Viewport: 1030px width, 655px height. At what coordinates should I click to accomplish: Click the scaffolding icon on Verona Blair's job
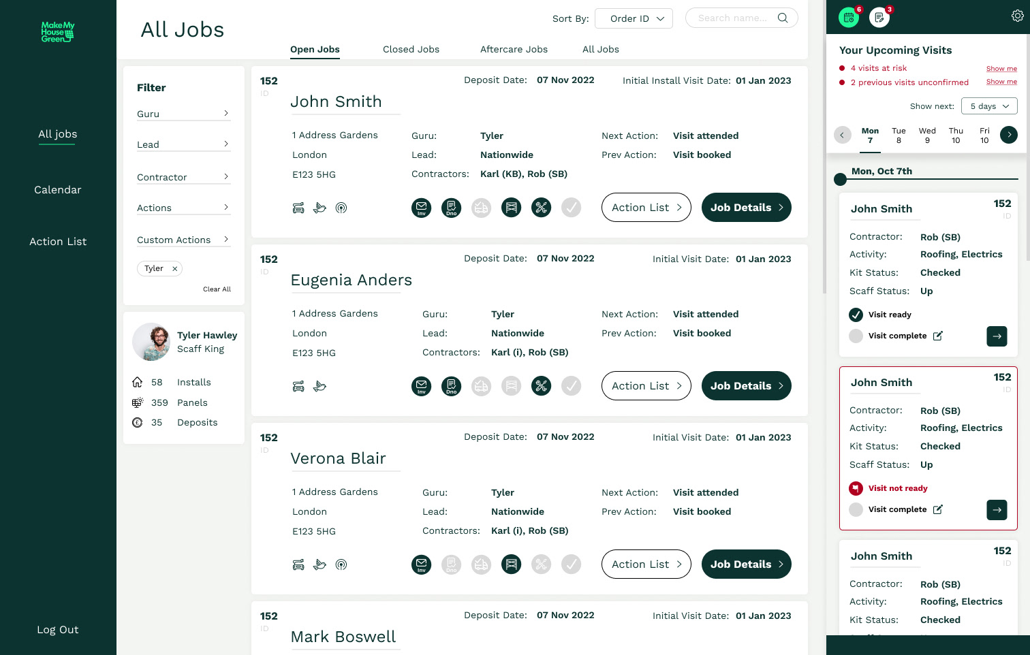512,564
